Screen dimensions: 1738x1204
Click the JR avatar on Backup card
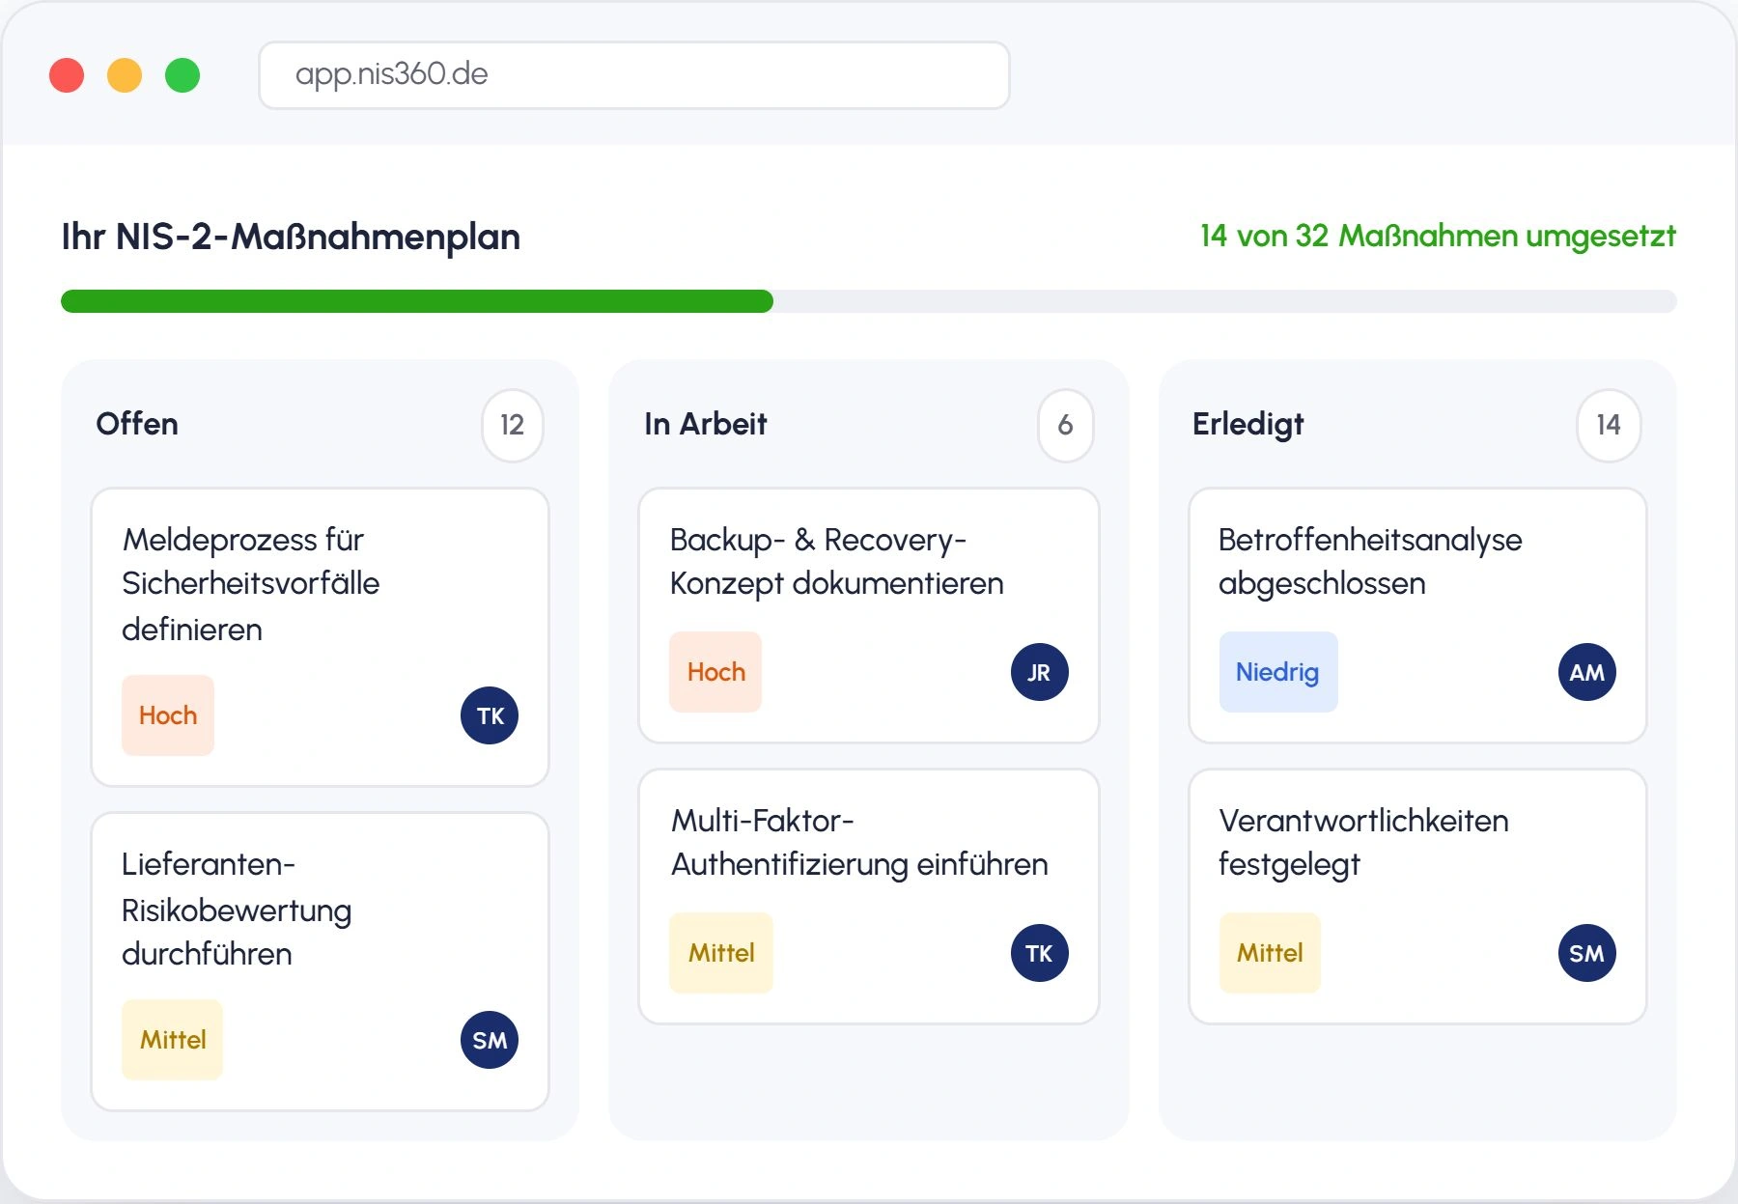pos(1039,672)
